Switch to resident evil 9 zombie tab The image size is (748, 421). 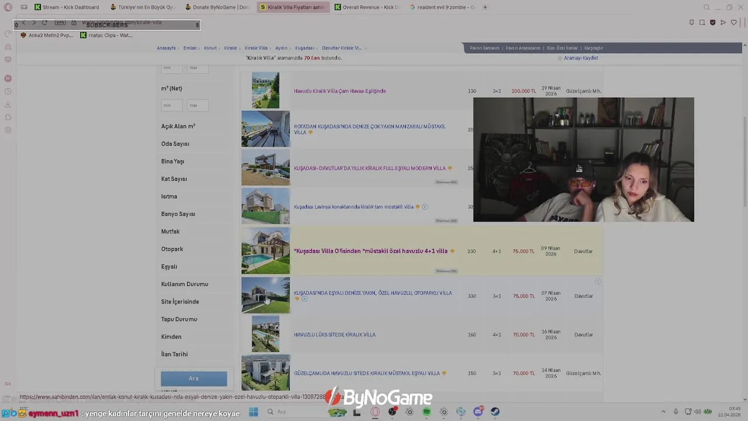(442, 7)
